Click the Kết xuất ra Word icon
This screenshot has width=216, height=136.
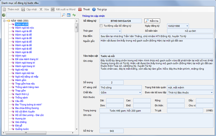point(53,9)
